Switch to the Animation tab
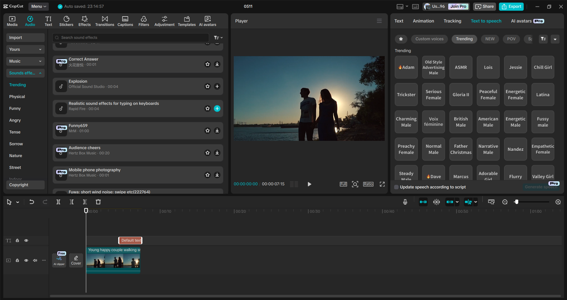The image size is (567, 300). pos(423,21)
